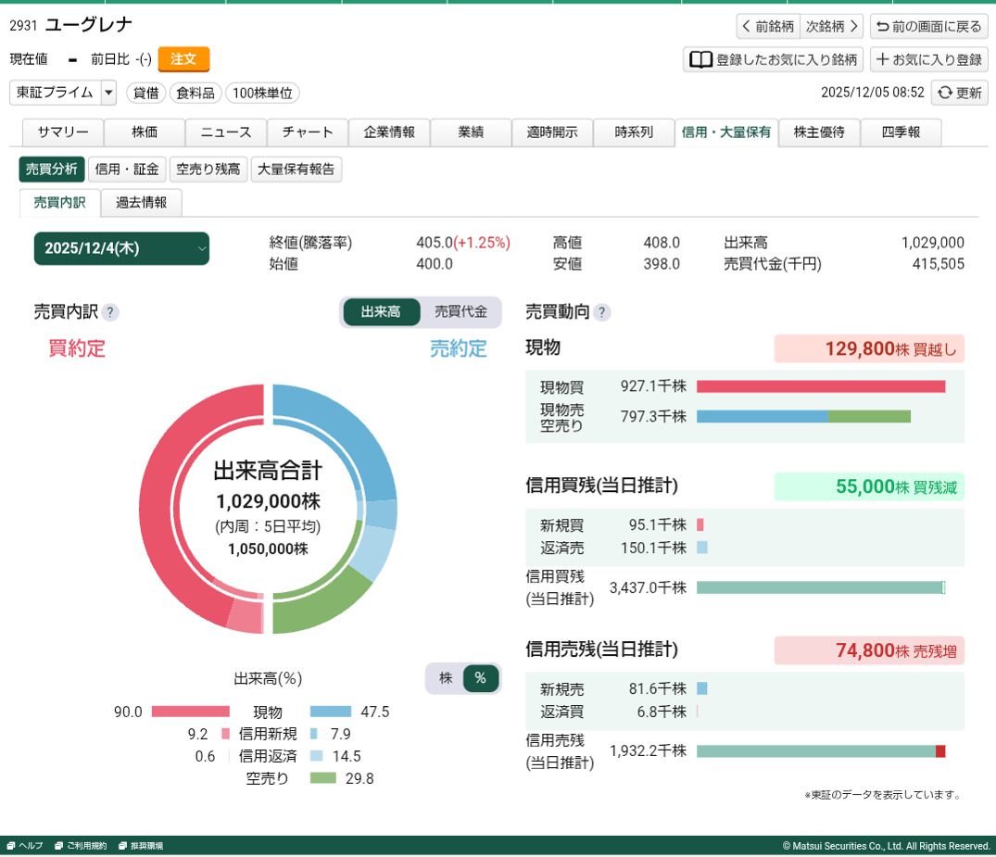Click the help icon next to 売買動向

pos(602,312)
